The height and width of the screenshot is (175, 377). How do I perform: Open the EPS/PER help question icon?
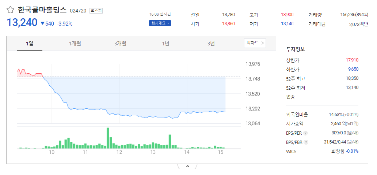click(306, 133)
